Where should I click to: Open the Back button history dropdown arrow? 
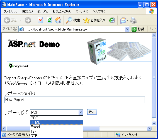point(20,20)
